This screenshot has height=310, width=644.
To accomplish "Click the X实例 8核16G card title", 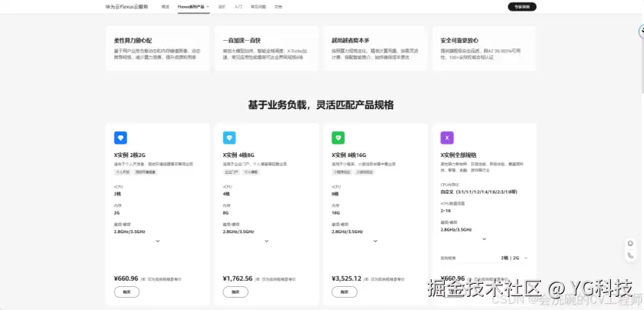I will [x=349, y=155].
